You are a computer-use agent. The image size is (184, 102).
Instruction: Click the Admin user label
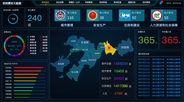coord(169,3)
